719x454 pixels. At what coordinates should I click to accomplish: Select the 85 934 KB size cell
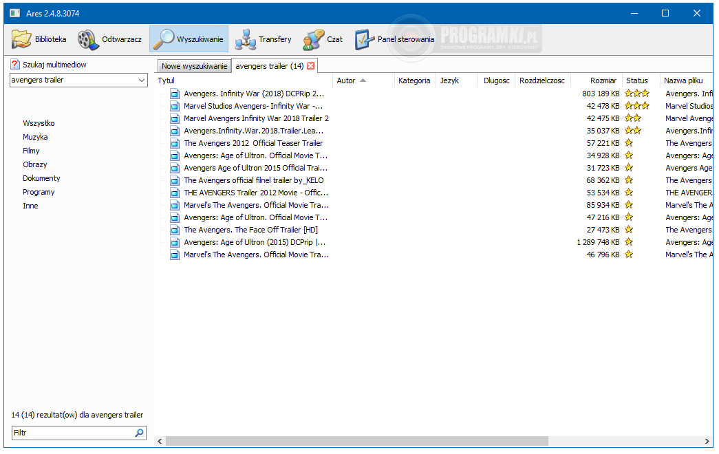(603, 205)
